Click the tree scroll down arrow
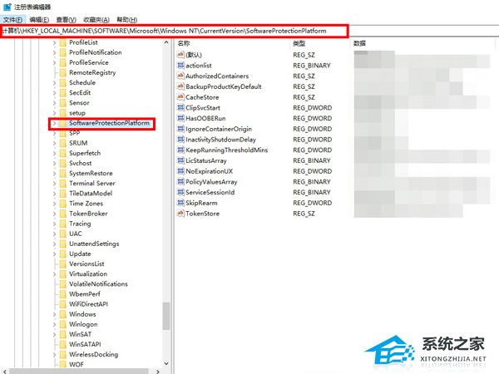Viewport: 499px width, 374px height. tap(166, 363)
